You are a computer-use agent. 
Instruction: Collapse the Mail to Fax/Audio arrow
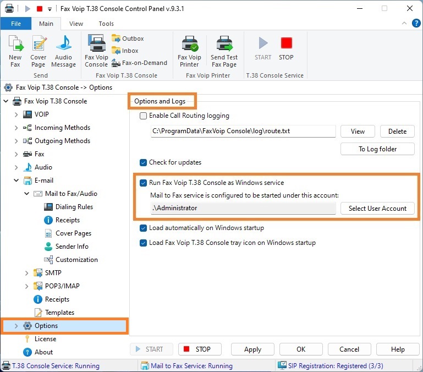click(27, 194)
